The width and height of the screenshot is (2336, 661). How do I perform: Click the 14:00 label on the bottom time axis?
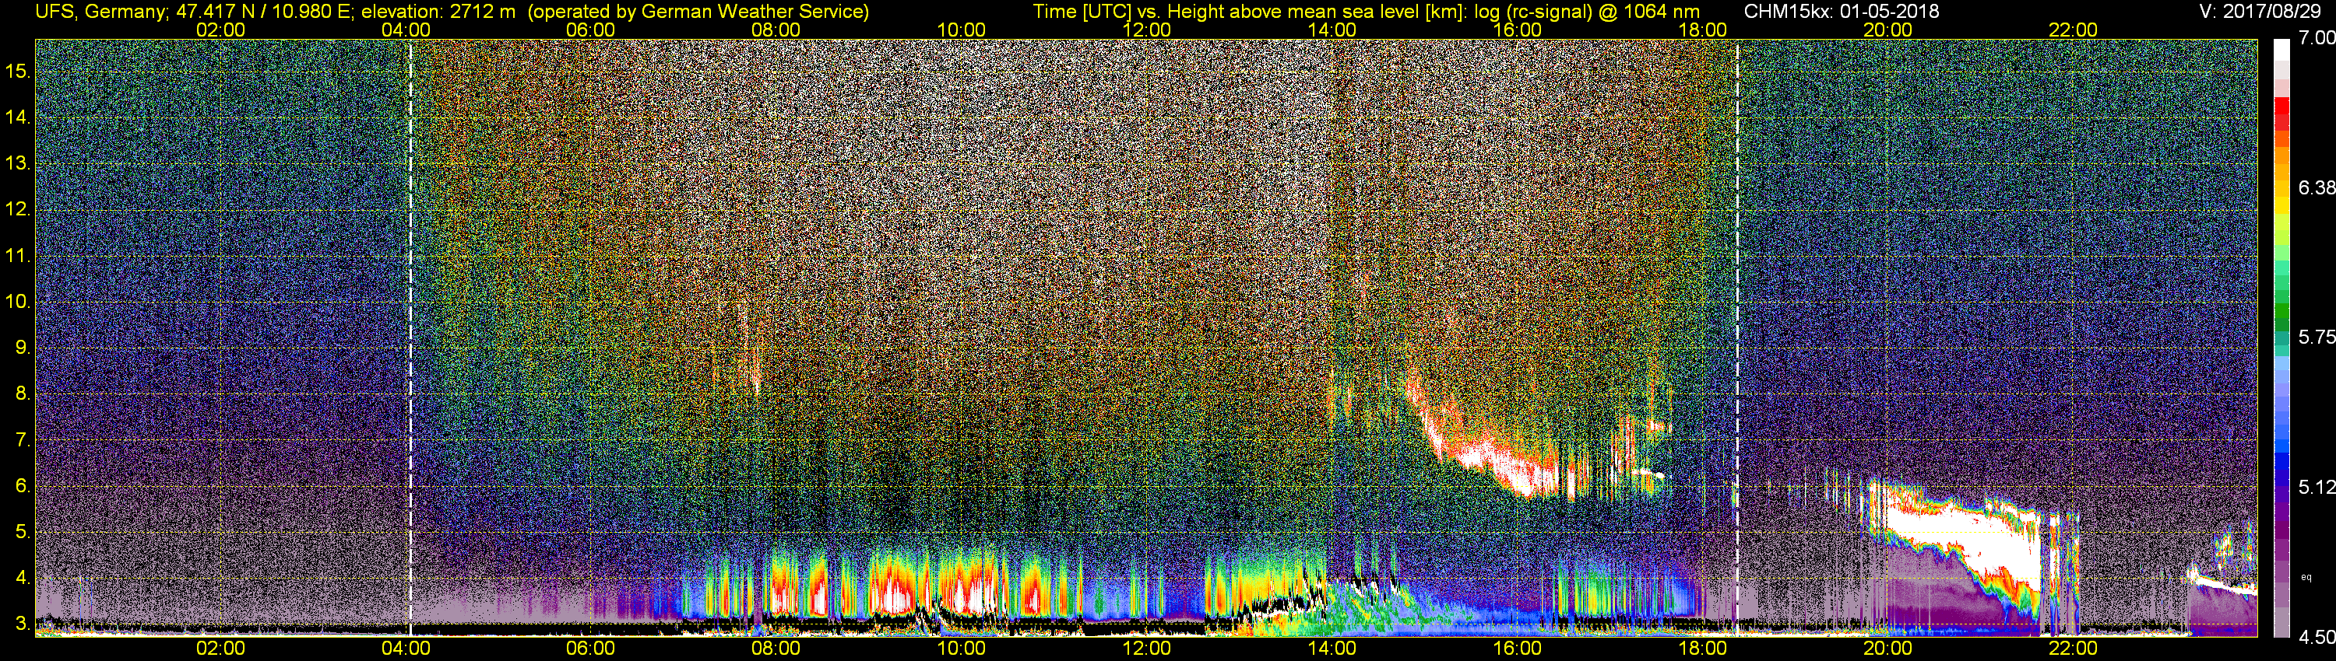pos(1332,649)
